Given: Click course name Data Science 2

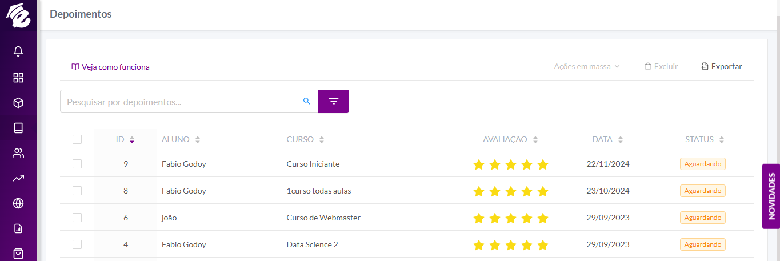Looking at the screenshot, I should 312,244.
